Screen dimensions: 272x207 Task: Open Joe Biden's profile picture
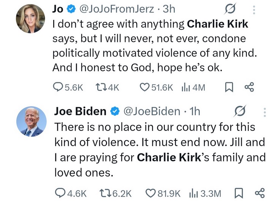pos(31,121)
